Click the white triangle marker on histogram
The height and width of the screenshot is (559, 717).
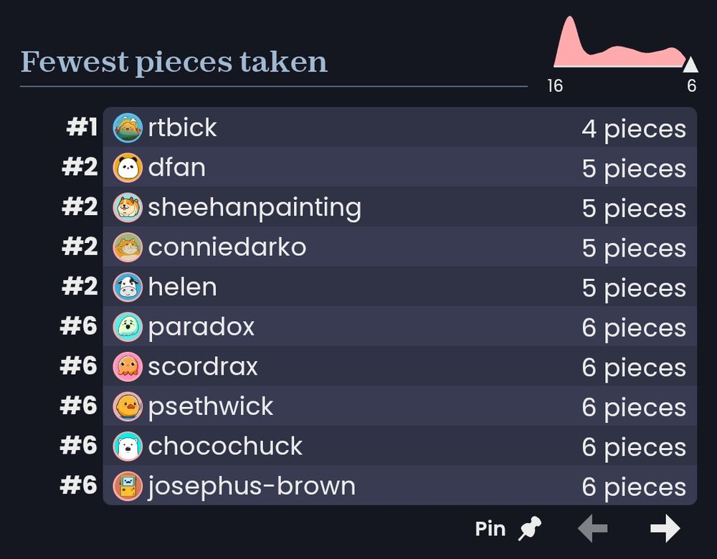690,65
